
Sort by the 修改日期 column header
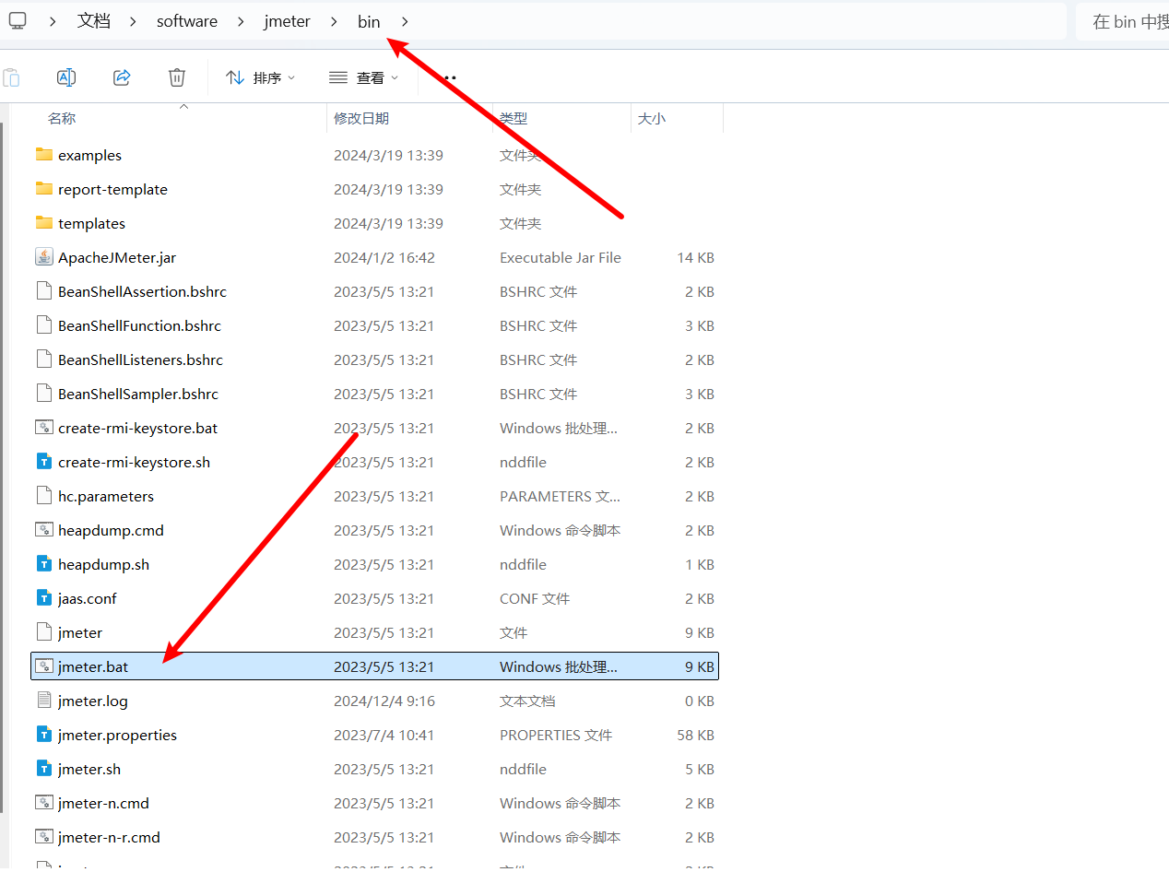361,118
